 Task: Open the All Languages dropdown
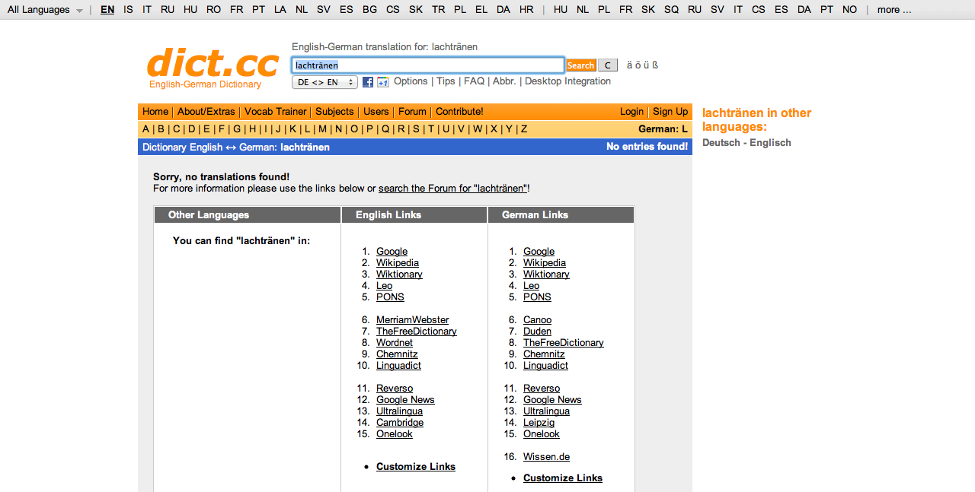coord(45,10)
